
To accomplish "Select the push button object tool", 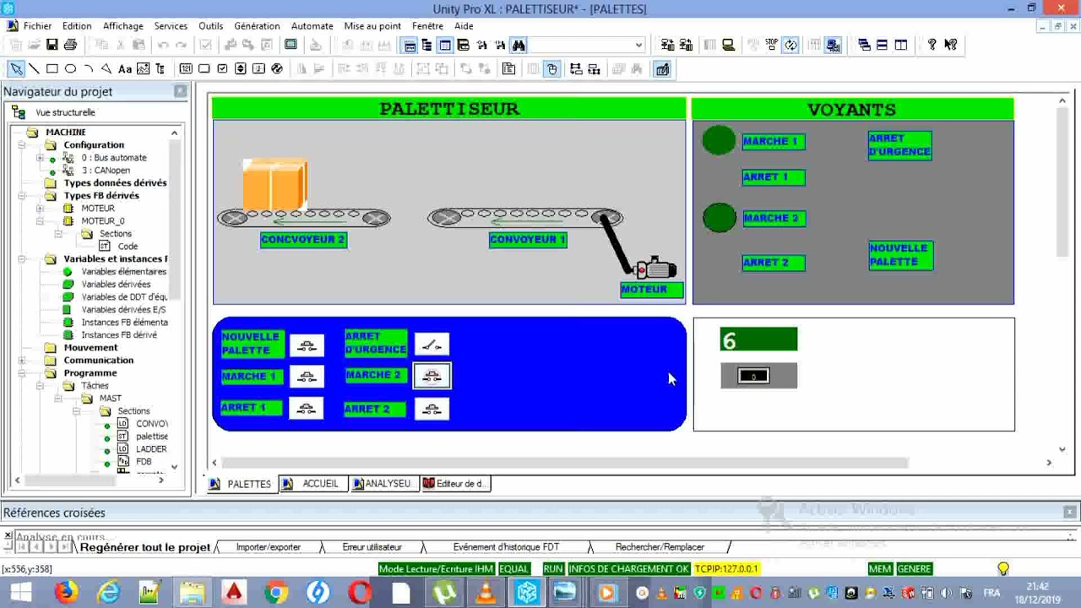I will point(204,69).
